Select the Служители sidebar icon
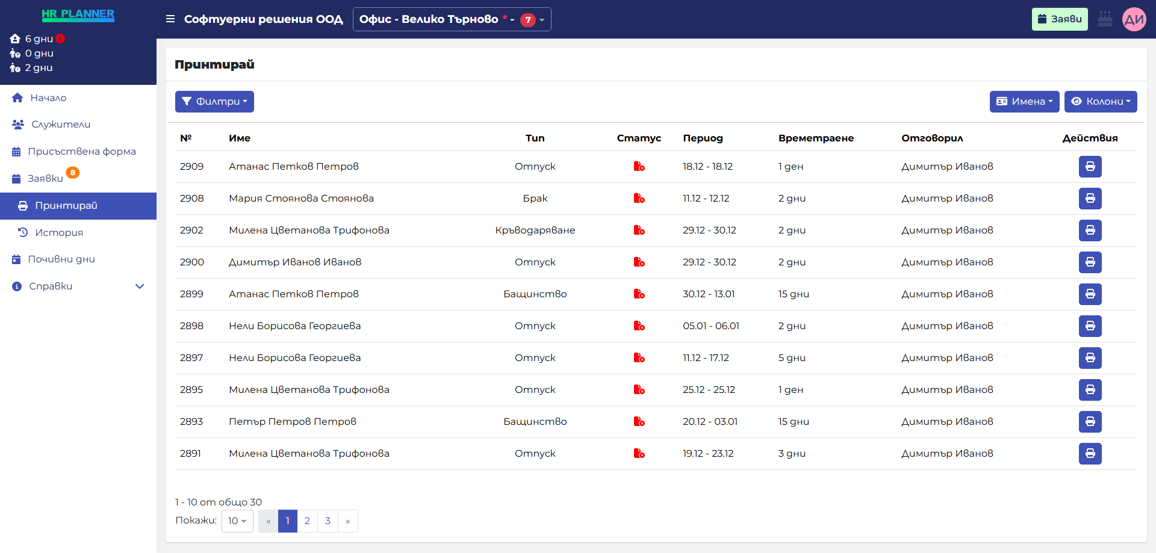Image resolution: width=1156 pixels, height=553 pixels. point(17,124)
